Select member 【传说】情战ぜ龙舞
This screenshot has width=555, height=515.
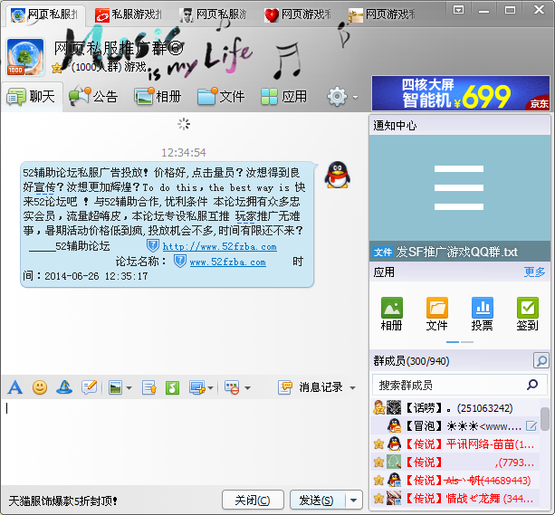click(455, 499)
